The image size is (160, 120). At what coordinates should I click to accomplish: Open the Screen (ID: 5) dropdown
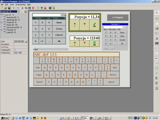(x=19, y=11)
